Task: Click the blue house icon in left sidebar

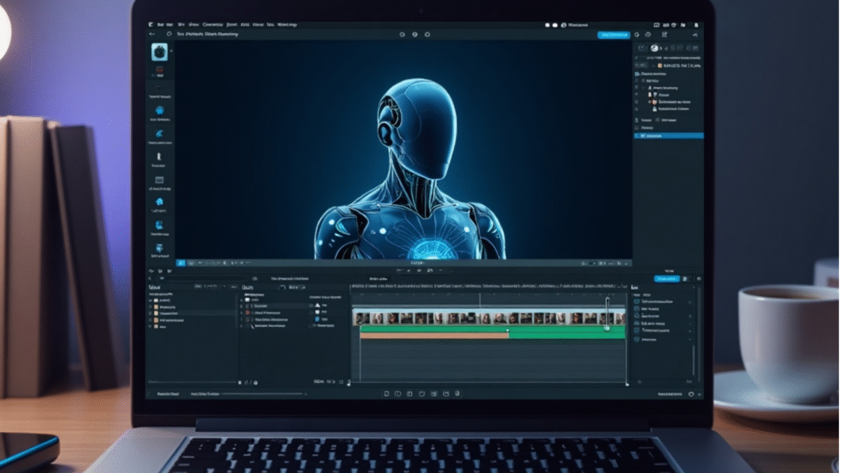Action: pyautogui.click(x=159, y=202)
